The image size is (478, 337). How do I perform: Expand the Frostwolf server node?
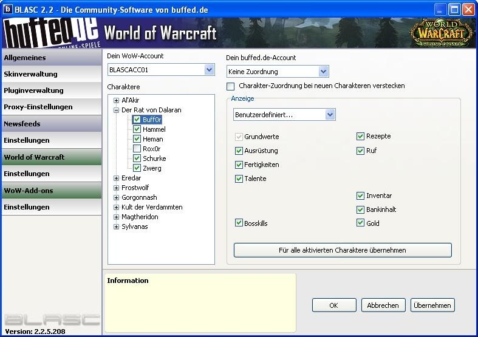(116, 188)
